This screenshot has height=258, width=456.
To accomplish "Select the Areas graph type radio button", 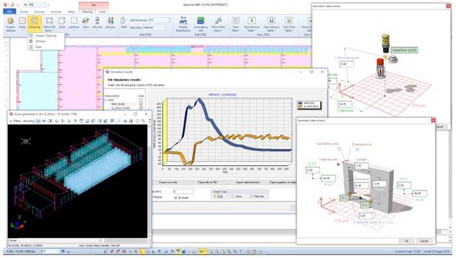I will 233,196.
